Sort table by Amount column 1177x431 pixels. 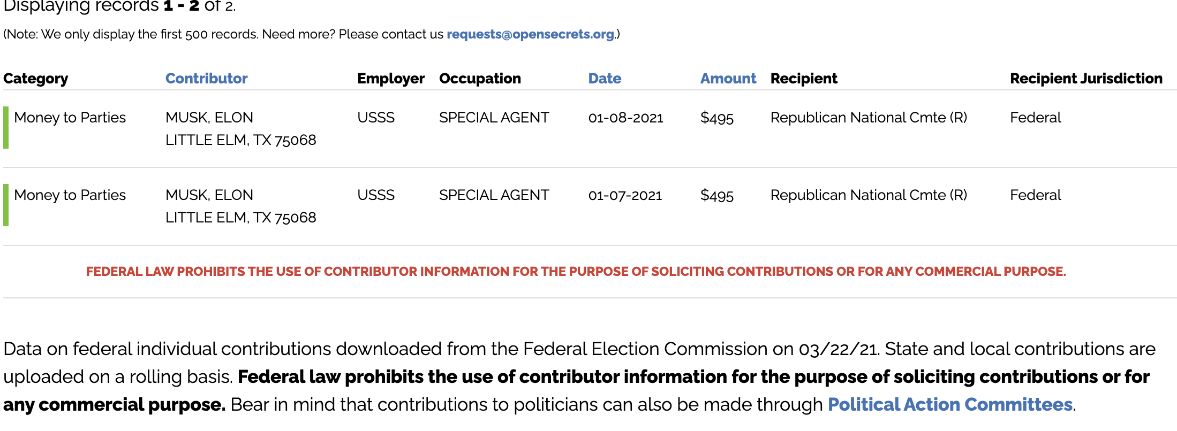tap(728, 79)
